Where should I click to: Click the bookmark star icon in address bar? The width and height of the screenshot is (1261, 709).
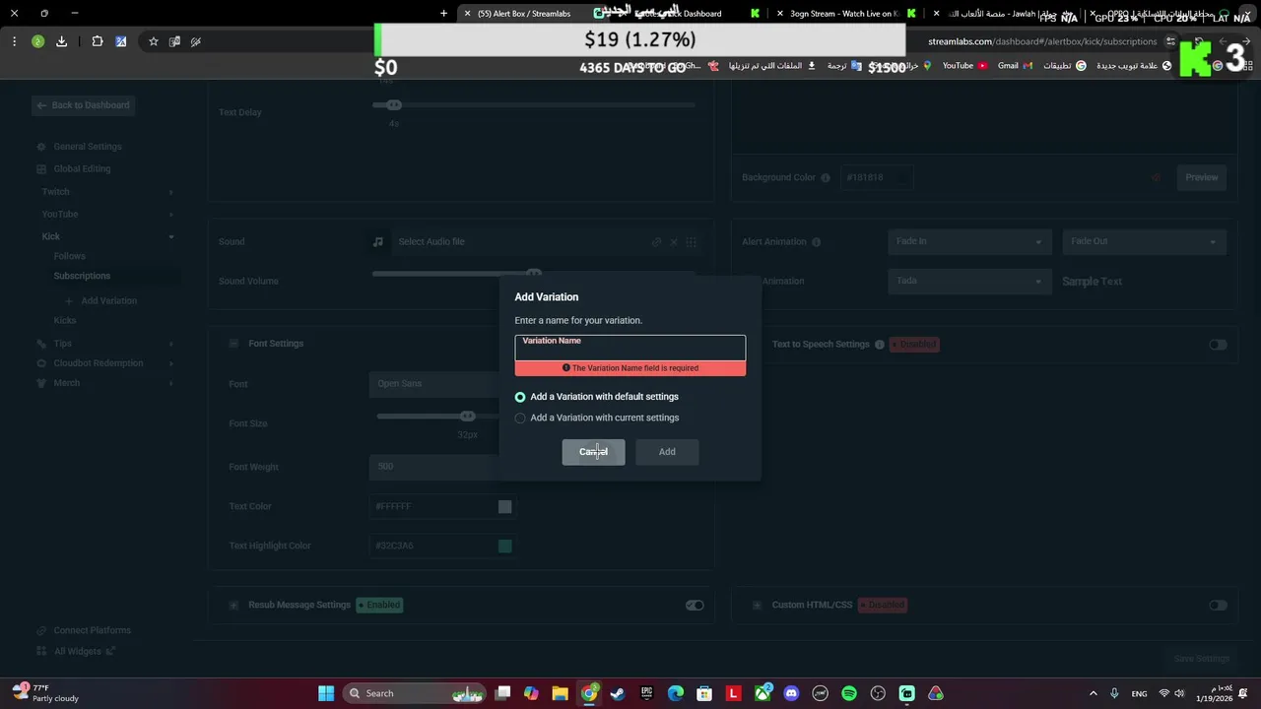click(x=153, y=41)
